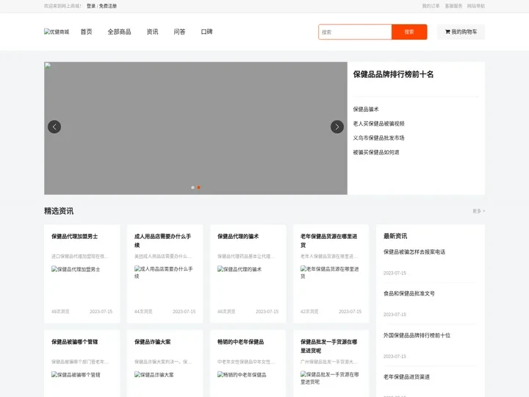
Task: Open the 优健商城 logo image
Action: coord(57,32)
